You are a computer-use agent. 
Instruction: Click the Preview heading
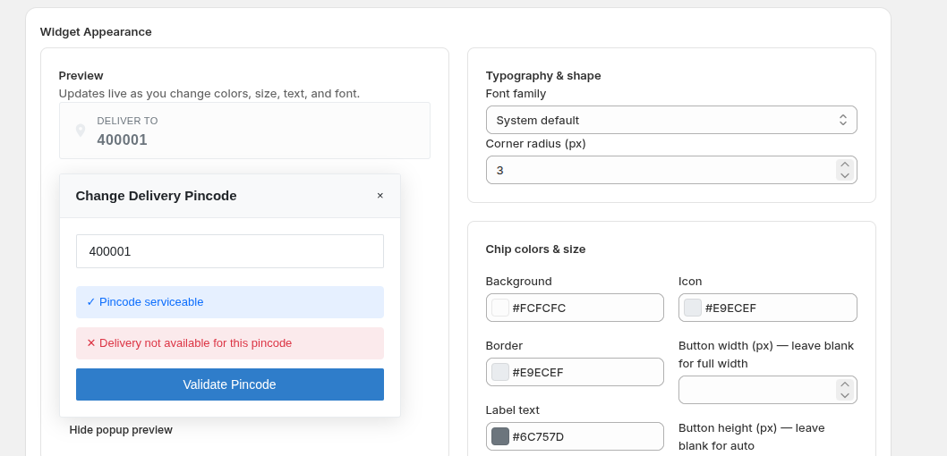tap(81, 75)
